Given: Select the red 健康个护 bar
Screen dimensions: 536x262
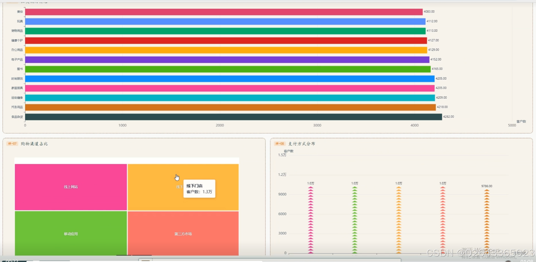Looking at the screenshot, I should click(x=226, y=40).
